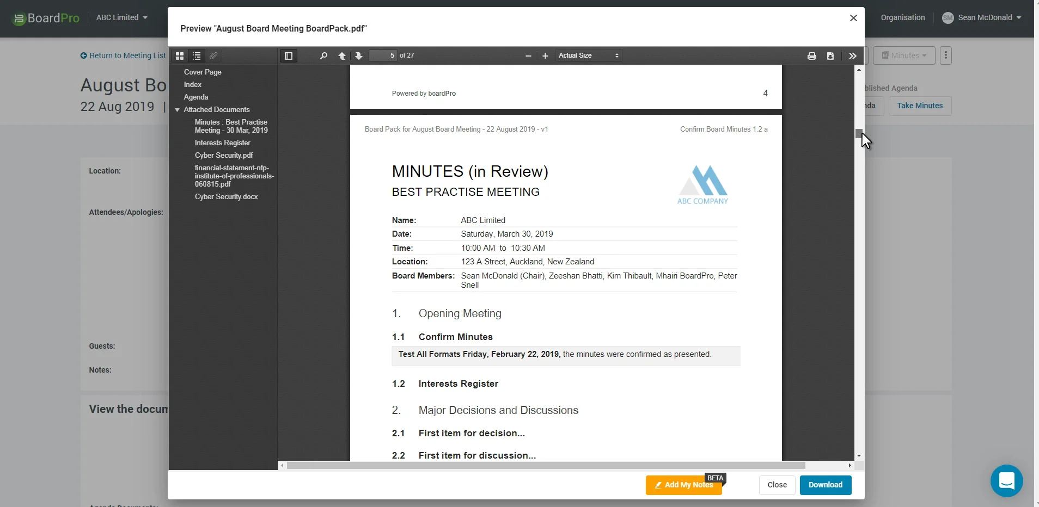Open Minutes dropdown button
Viewport: 1039px width, 507px height.
click(904, 55)
